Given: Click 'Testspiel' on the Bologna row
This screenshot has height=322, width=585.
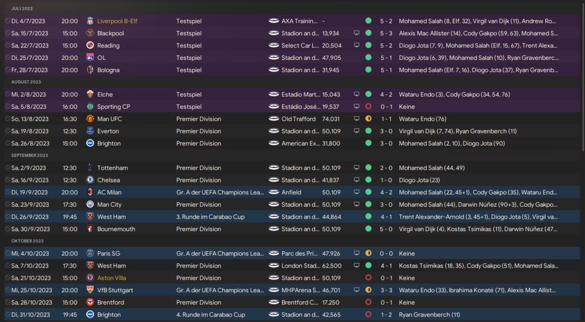Looking at the screenshot, I should click(x=189, y=70).
